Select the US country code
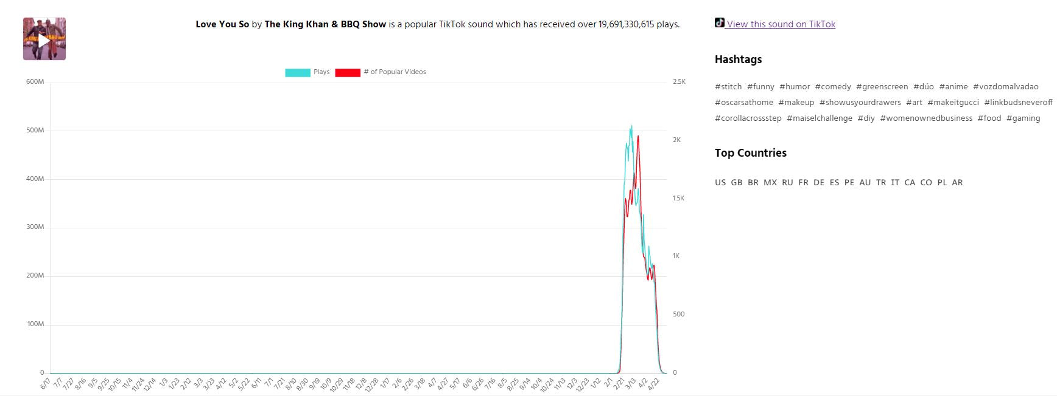 720,182
